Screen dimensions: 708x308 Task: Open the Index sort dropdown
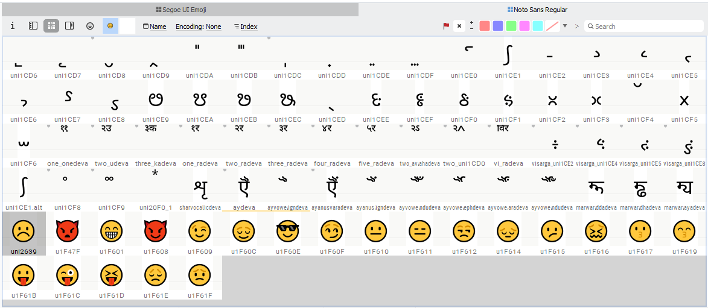pos(246,27)
